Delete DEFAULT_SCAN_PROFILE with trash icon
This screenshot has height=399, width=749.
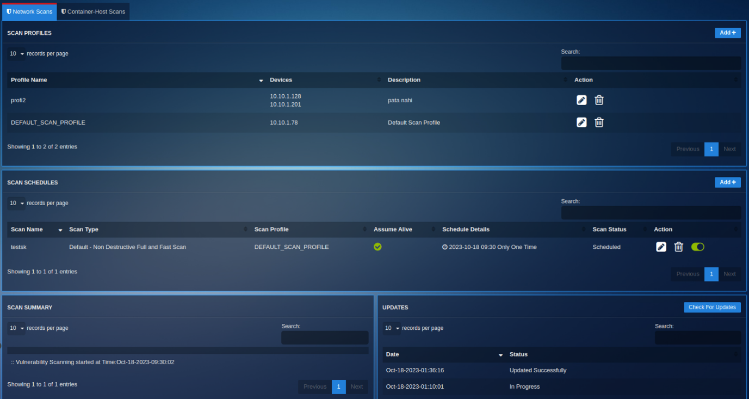click(599, 122)
